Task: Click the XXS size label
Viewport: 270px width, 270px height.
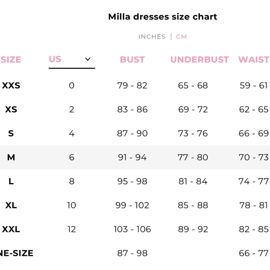Action: coord(11,85)
